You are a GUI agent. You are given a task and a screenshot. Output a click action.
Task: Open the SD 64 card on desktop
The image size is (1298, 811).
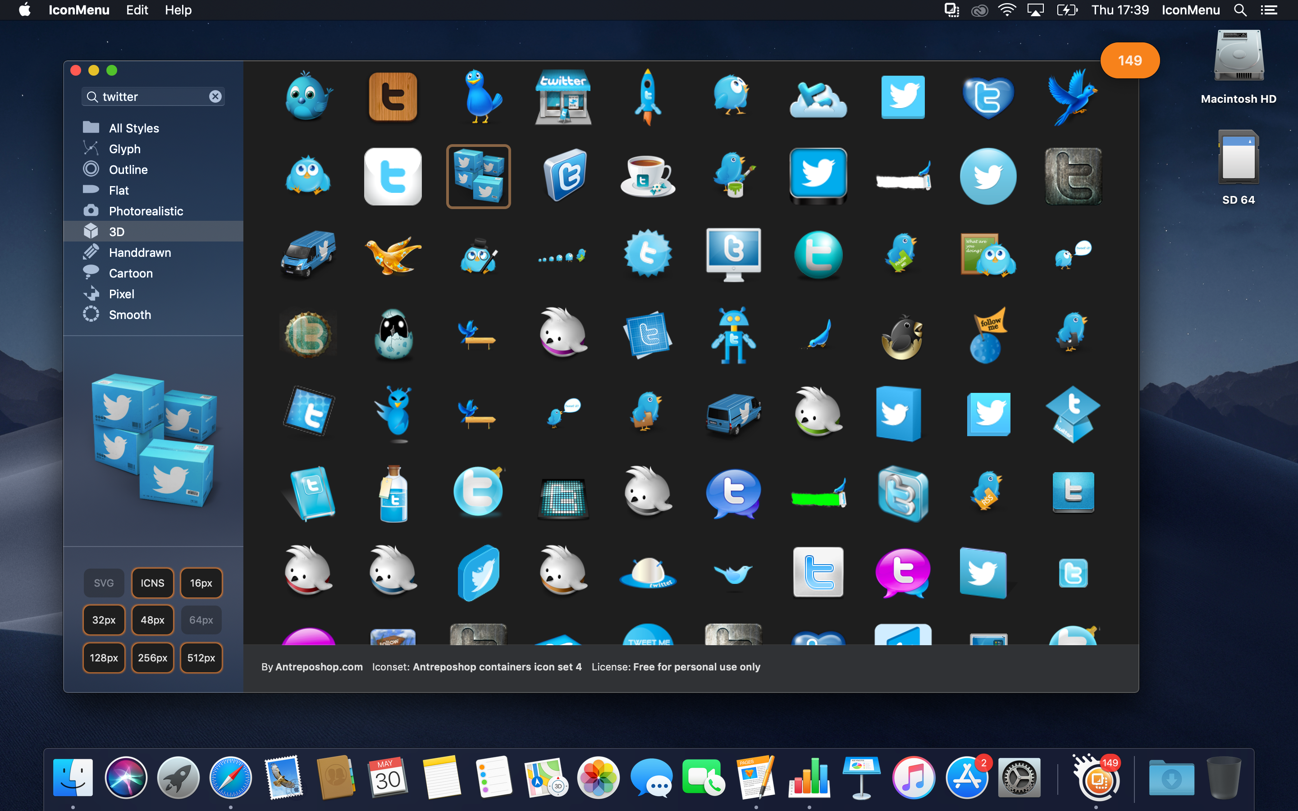[1239, 167]
